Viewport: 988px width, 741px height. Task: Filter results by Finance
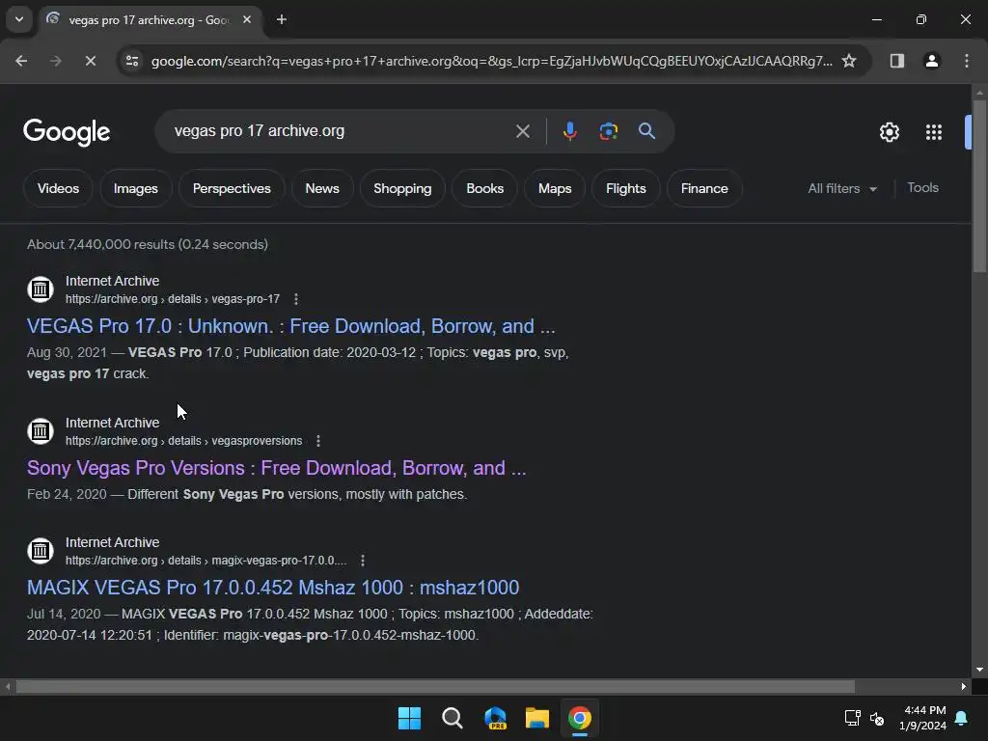pyautogui.click(x=703, y=188)
